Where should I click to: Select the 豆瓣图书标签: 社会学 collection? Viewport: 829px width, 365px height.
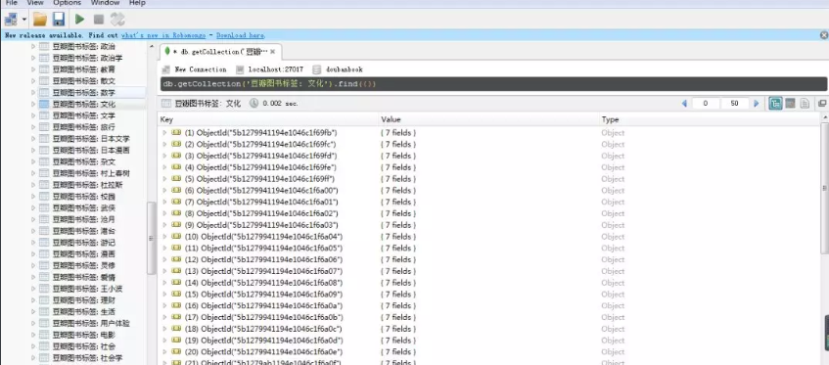pyautogui.click(x=87, y=358)
